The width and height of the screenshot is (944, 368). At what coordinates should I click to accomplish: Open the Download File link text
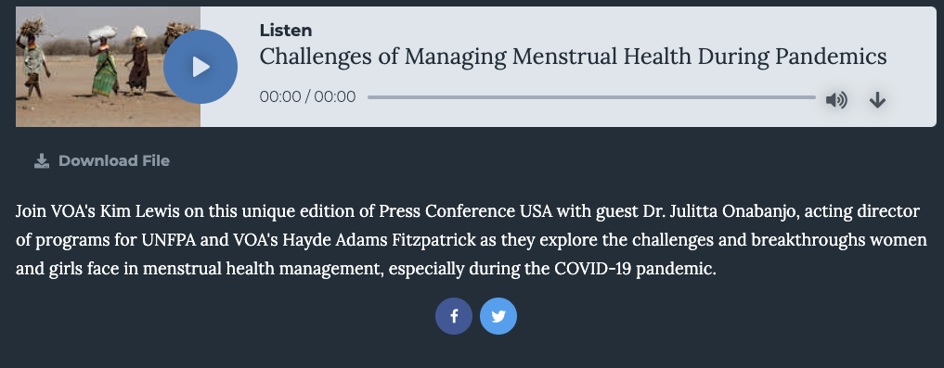coord(114,160)
